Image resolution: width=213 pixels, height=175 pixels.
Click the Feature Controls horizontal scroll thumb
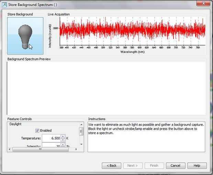click(41, 149)
